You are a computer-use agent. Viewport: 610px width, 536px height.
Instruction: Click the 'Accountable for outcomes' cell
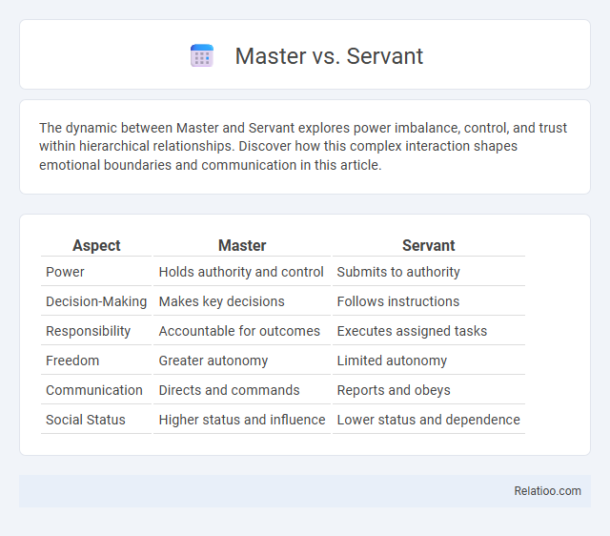242,331
